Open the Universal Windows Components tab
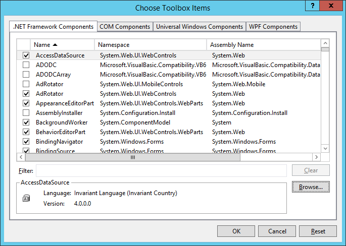This screenshot has width=346, height=246. click(200, 27)
